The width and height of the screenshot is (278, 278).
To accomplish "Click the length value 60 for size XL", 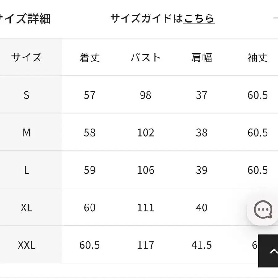I will coord(89,208).
